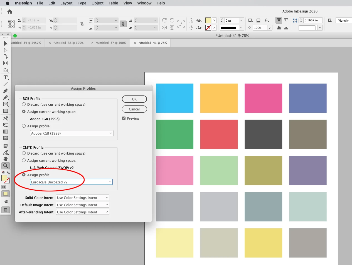Click the Cancel button
This screenshot has width=352, height=265.
click(134, 109)
